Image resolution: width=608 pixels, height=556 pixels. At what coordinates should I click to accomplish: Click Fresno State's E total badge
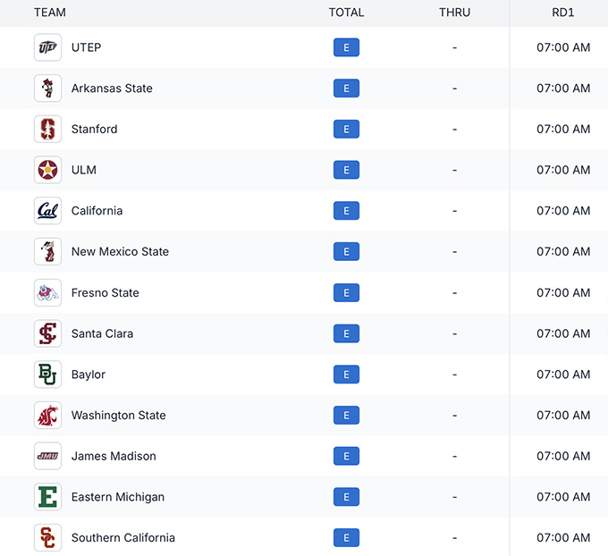(346, 292)
